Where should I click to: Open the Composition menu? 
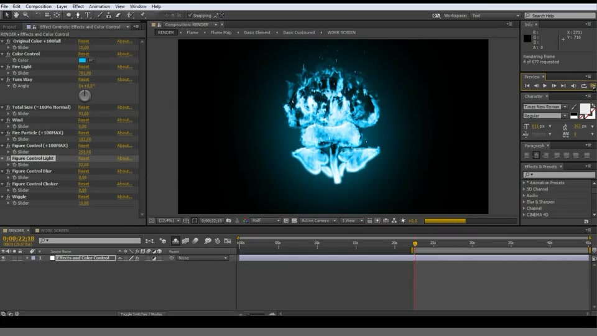[x=39, y=6]
